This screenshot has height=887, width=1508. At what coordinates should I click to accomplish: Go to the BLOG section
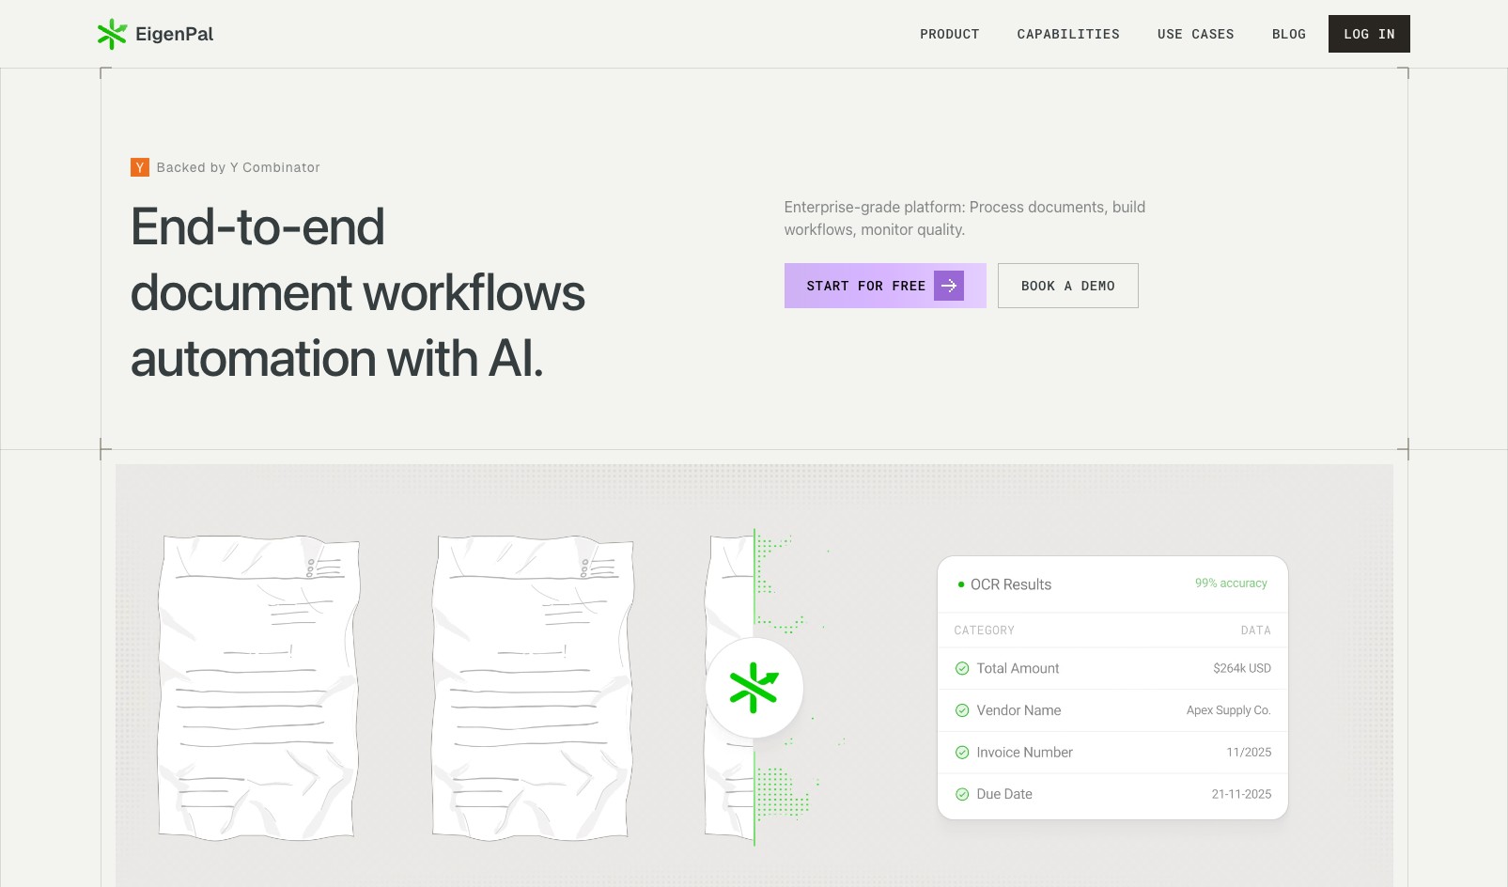pos(1288,34)
